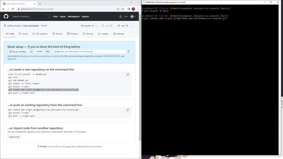Copy the push existing repository commands

click(128, 110)
